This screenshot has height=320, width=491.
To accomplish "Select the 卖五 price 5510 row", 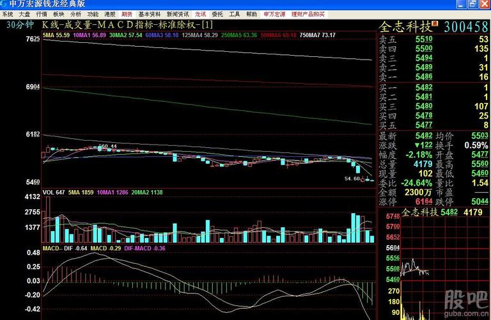I will coord(433,39).
